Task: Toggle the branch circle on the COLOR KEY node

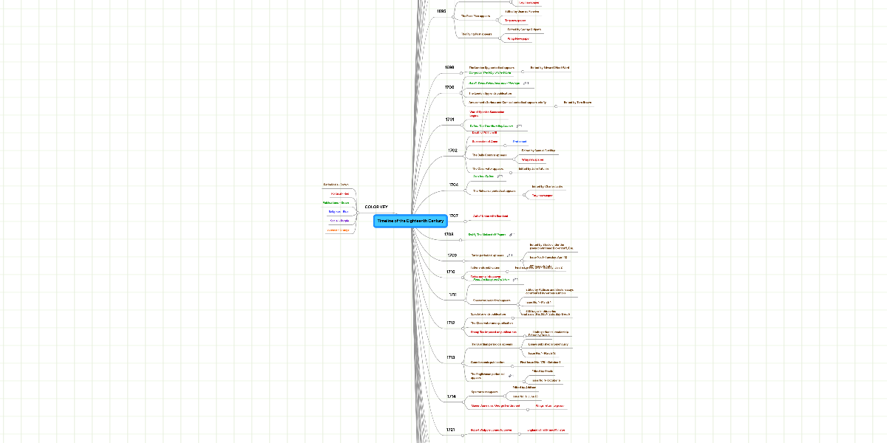Action: pos(358,213)
